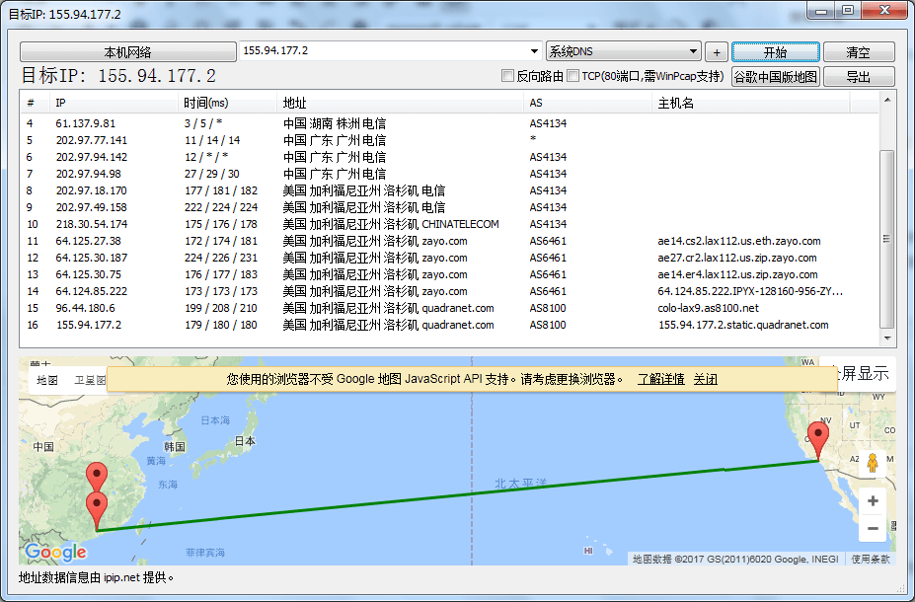915x602 pixels.
Task: Toggle the TCP (80端口) checkbox
Action: coord(573,76)
